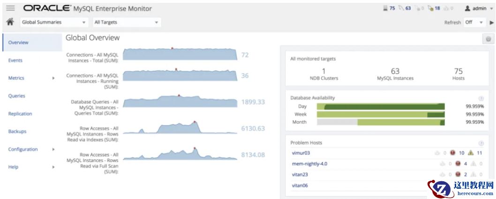Open Replication in the sidebar
The image size is (496, 199).
tap(20, 114)
